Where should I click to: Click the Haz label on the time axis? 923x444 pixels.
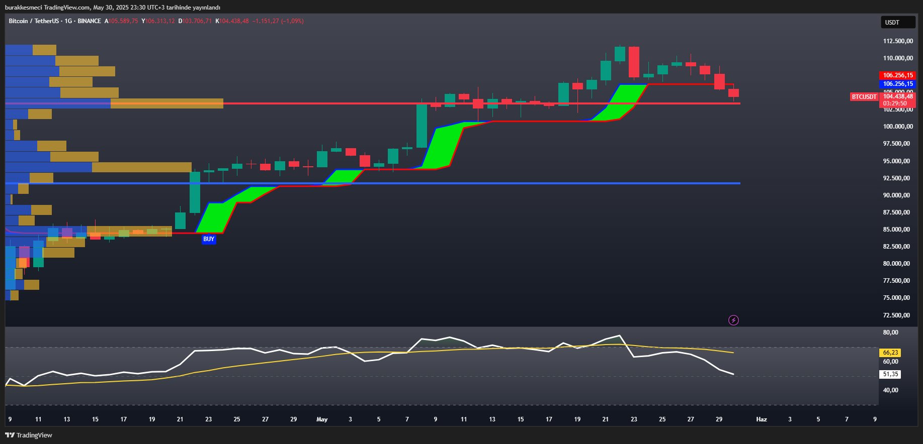click(762, 419)
